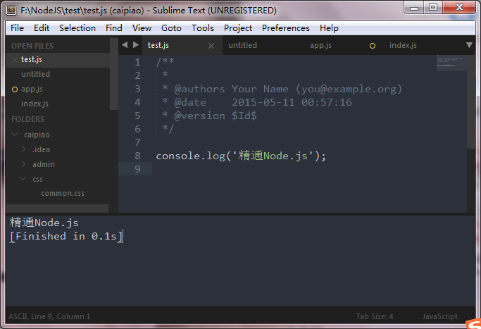Open the Preferences menu

285,28
